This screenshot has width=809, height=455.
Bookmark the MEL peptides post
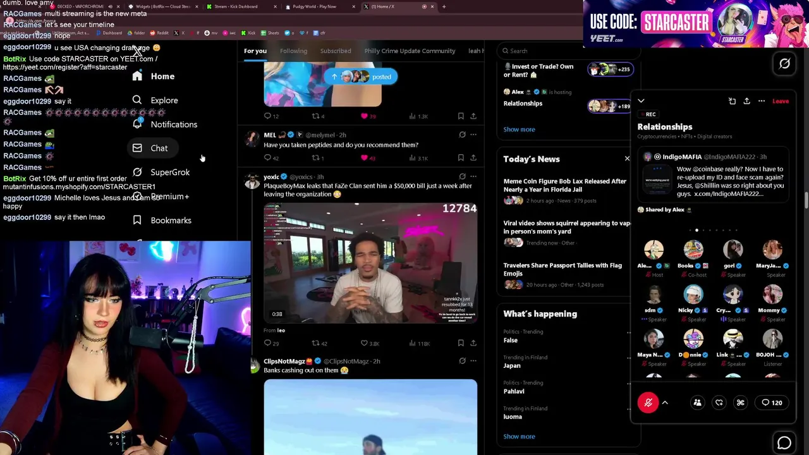tap(461, 158)
